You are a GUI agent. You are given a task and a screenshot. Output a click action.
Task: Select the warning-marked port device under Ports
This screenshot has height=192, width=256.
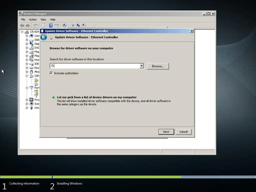coord(36,92)
